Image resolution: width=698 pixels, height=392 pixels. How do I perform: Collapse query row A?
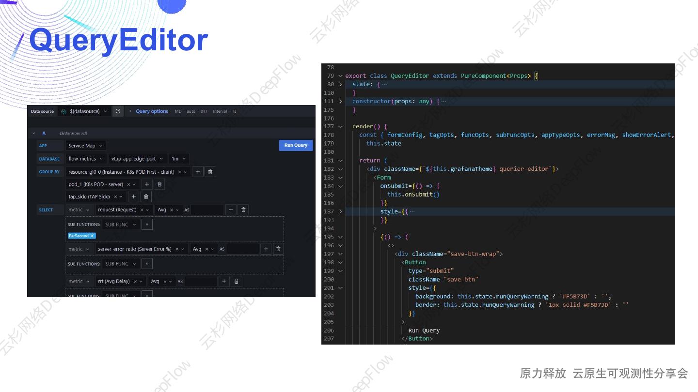(x=33, y=133)
